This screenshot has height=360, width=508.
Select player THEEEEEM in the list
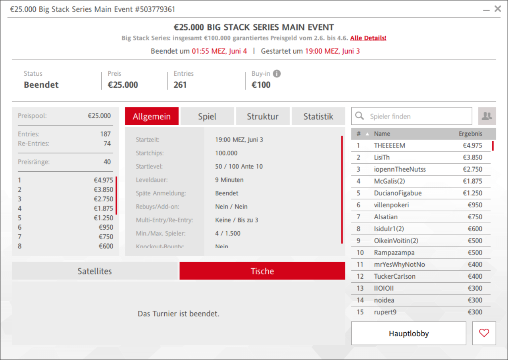tap(421, 146)
